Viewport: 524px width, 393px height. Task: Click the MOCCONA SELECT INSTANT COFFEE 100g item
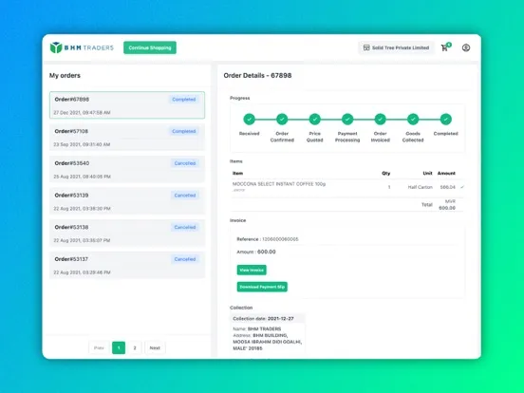coord(279,184)
